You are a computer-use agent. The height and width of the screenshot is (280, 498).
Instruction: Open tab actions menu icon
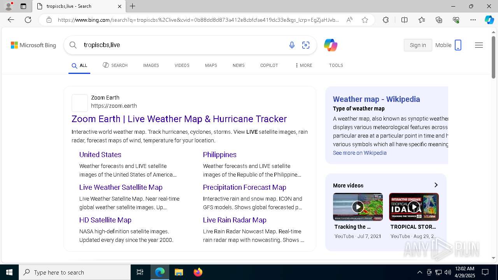click(23, 6)
